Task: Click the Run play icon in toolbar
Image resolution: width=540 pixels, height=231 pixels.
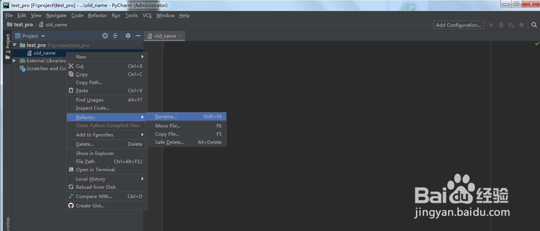Action: click(x=491, y=25)
